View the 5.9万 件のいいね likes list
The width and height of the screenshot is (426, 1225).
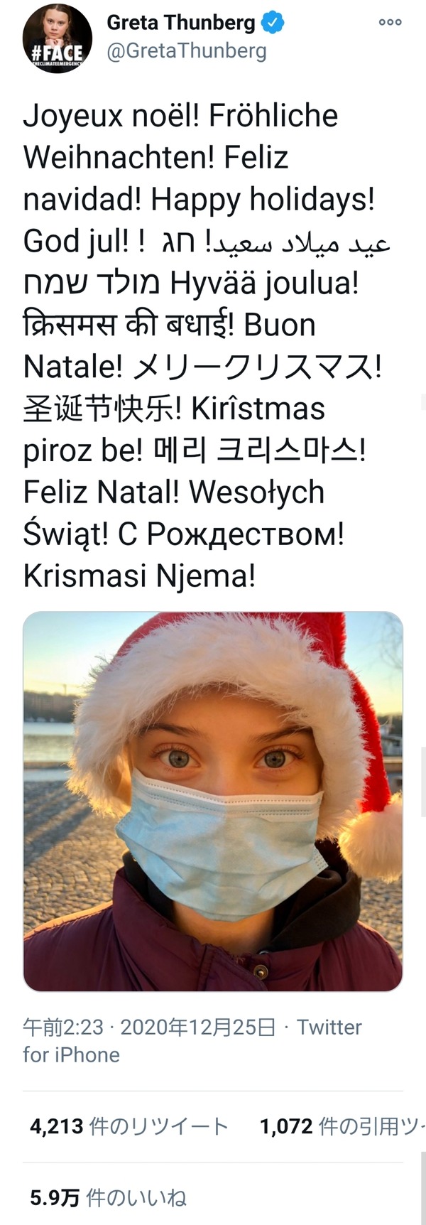pyautogui.click(x=108, y=1199)
